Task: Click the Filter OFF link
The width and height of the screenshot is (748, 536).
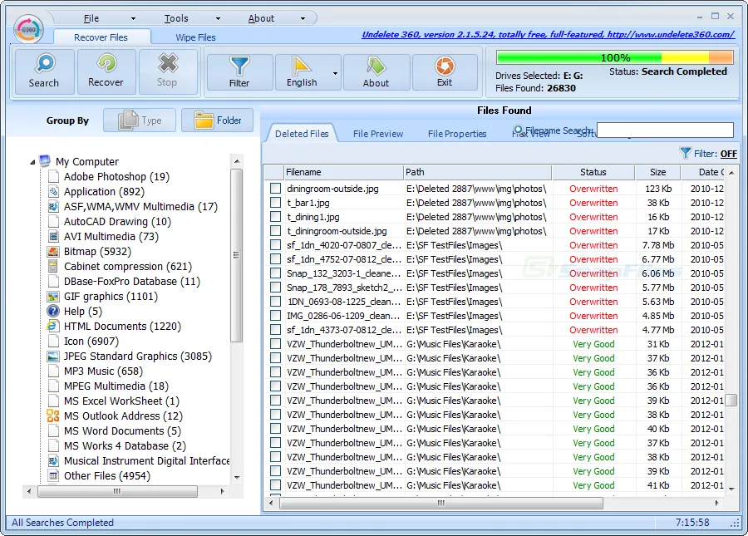Action: [728, 154]
